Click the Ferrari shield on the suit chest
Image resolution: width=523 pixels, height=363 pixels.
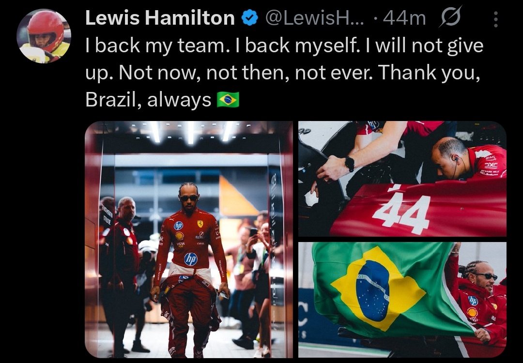(x=200, y=224)
